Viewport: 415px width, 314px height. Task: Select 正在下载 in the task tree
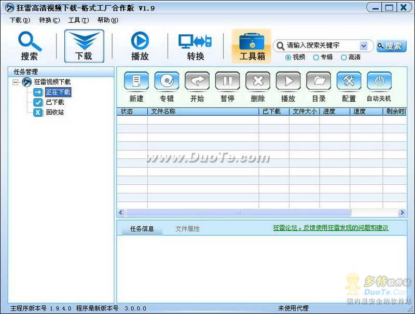click(58, 92)
